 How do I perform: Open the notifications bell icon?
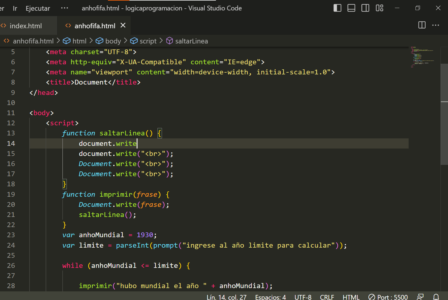[436, 297]
